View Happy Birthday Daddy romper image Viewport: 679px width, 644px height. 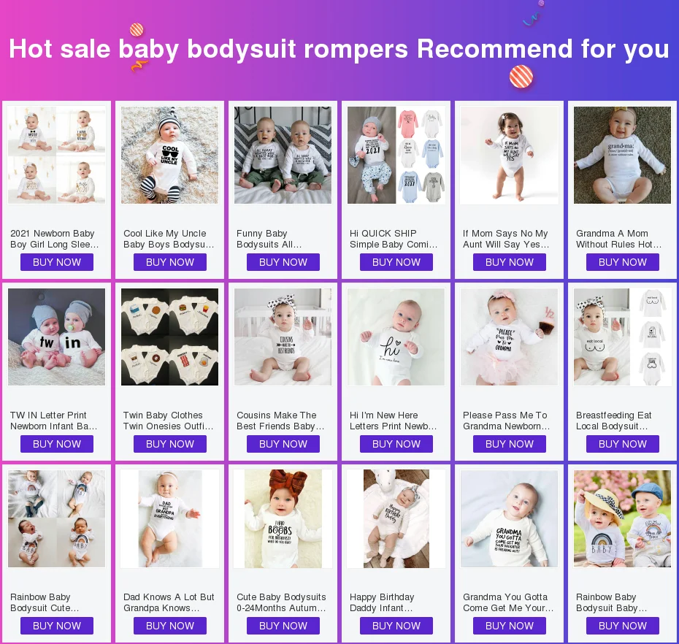click(x=396, y=519)
